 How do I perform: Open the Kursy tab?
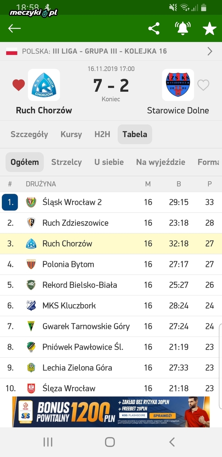coord(71,134)
